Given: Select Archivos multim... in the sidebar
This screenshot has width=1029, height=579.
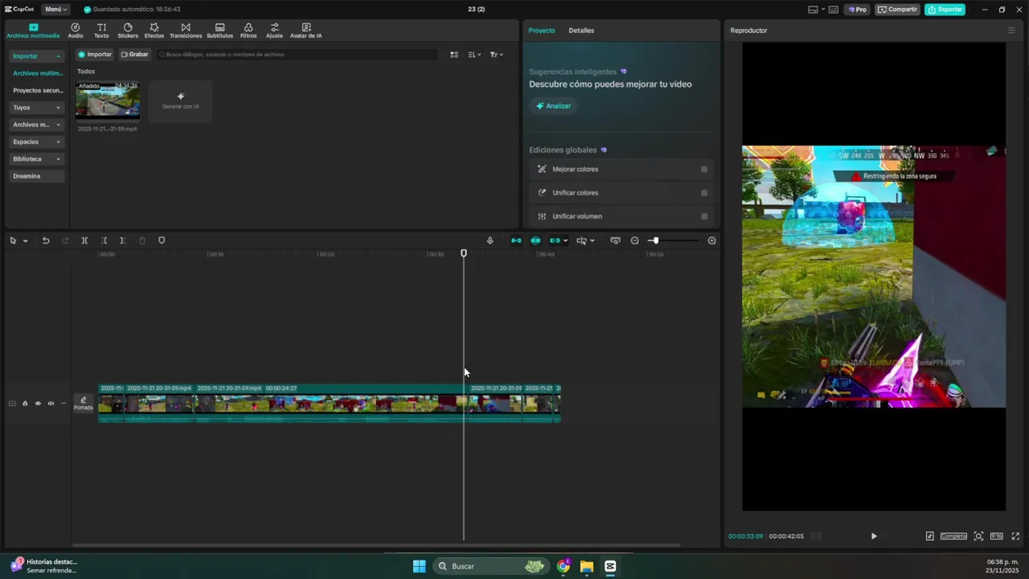Looking at the screenshot, I should [37, 73].
